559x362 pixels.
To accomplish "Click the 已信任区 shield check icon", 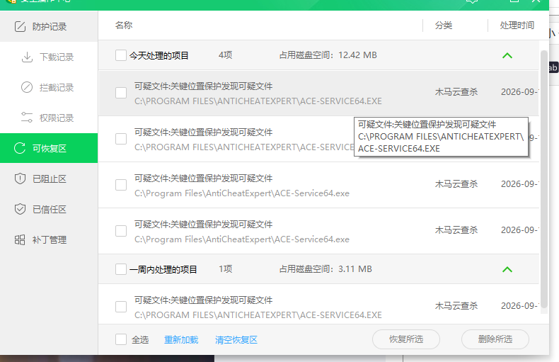I will tap(20, 209).
